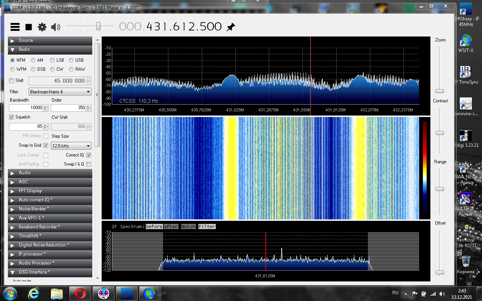
Task: Open the hamburger main menu
Action: coord(15,27)
